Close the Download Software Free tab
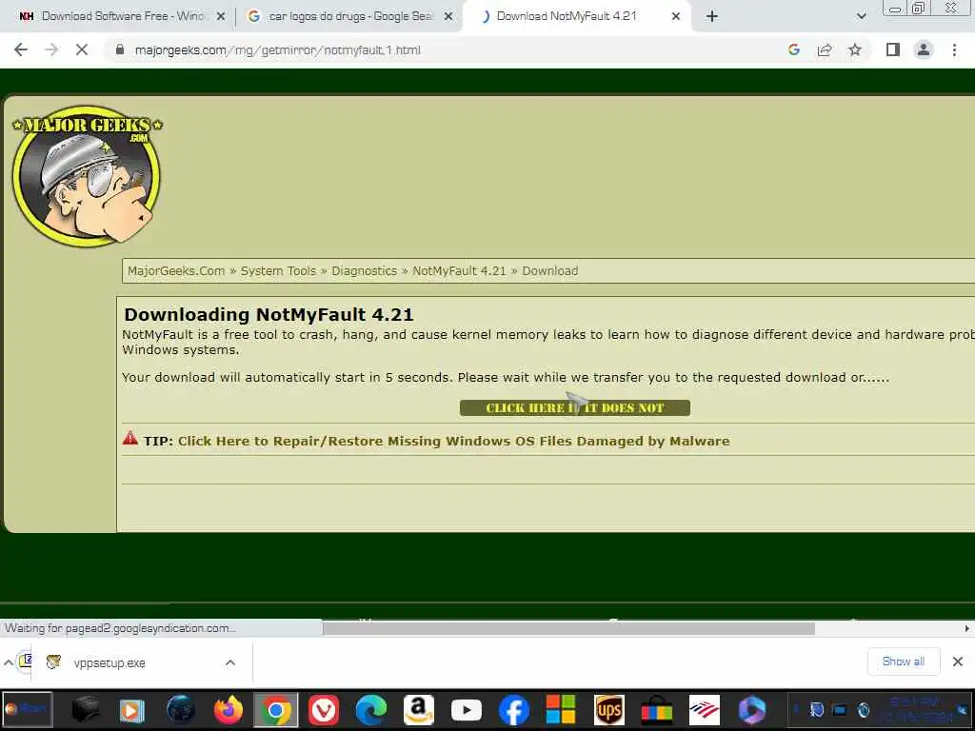This screenshot has width=975, height=731. [221, 17]
